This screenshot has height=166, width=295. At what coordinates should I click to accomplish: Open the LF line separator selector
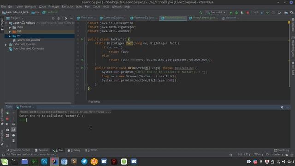coord(247,154)
